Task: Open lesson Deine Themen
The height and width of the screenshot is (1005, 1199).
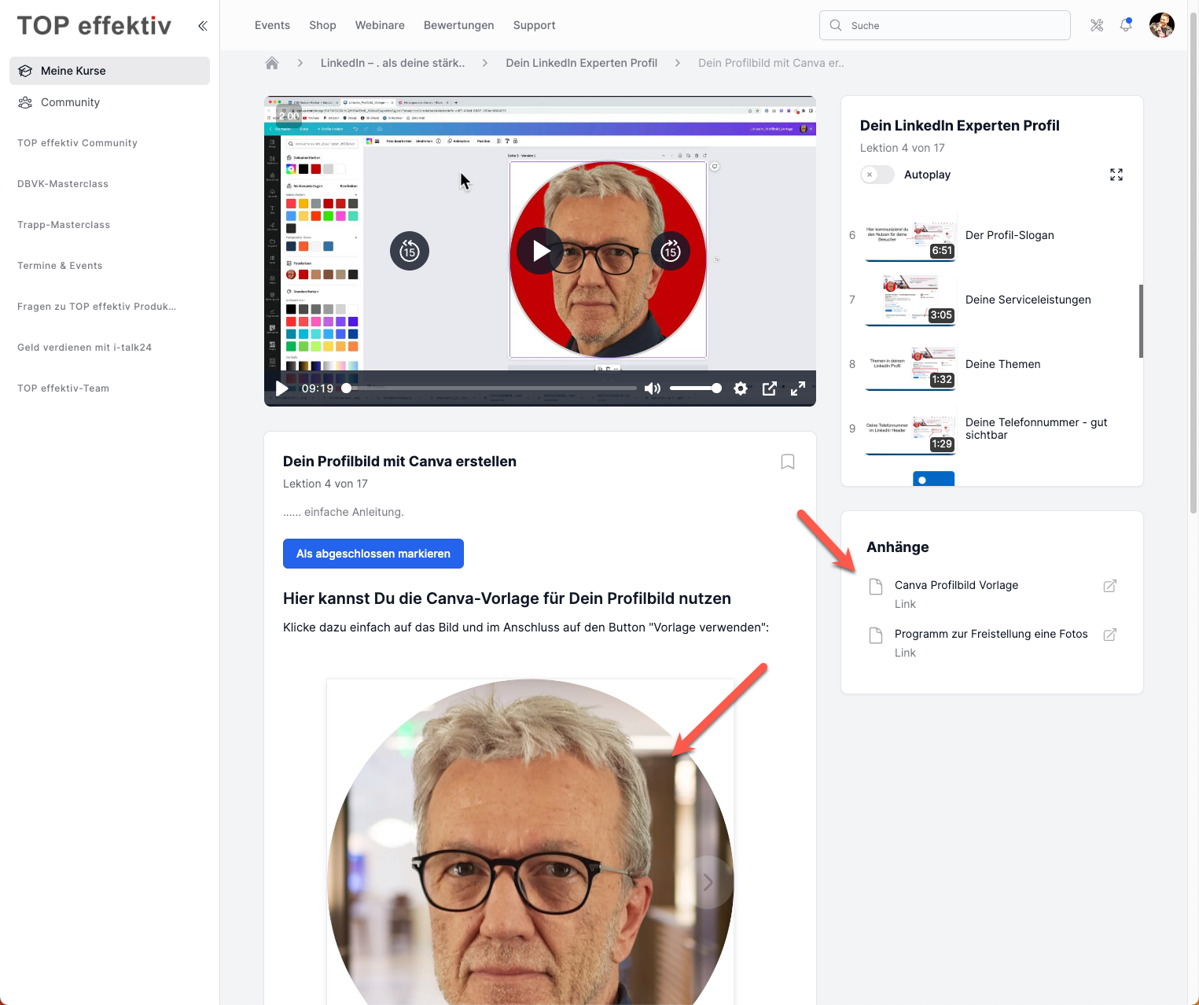Action: pos(1003,364)
